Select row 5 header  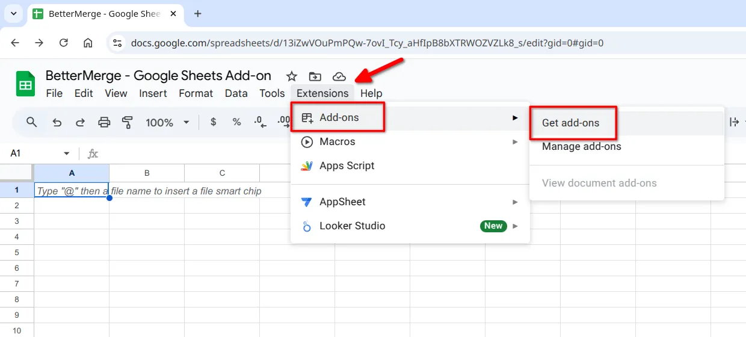tap(17, 253)
